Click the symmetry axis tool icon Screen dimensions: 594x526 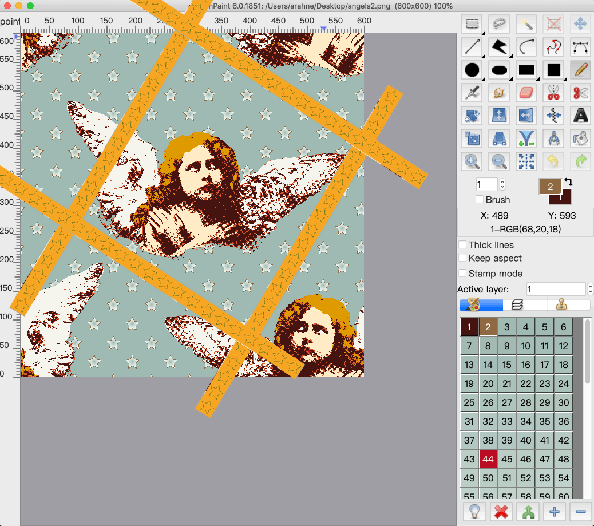coord(553,116)
